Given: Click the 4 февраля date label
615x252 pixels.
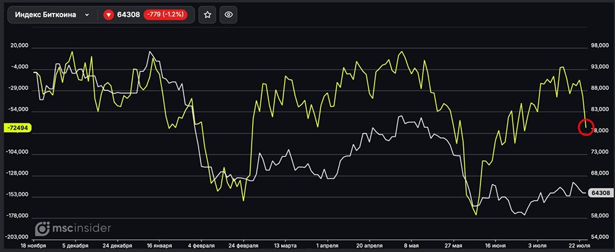Looking at the screenshot, I should tap(201, 246).
